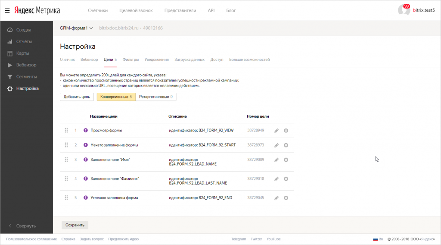Delete the Просмотр формы goal
This screenshot has height=245, width=441.
pos(286,131)
